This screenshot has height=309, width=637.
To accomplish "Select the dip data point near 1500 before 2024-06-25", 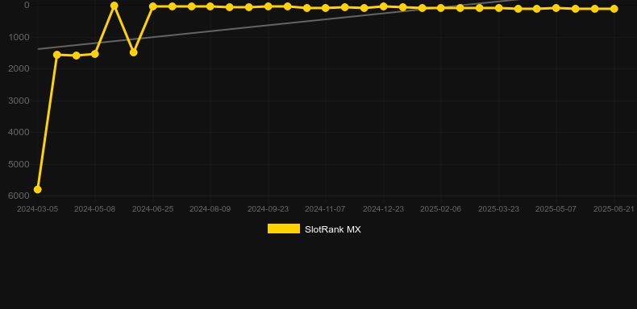I will coord(133,52).
